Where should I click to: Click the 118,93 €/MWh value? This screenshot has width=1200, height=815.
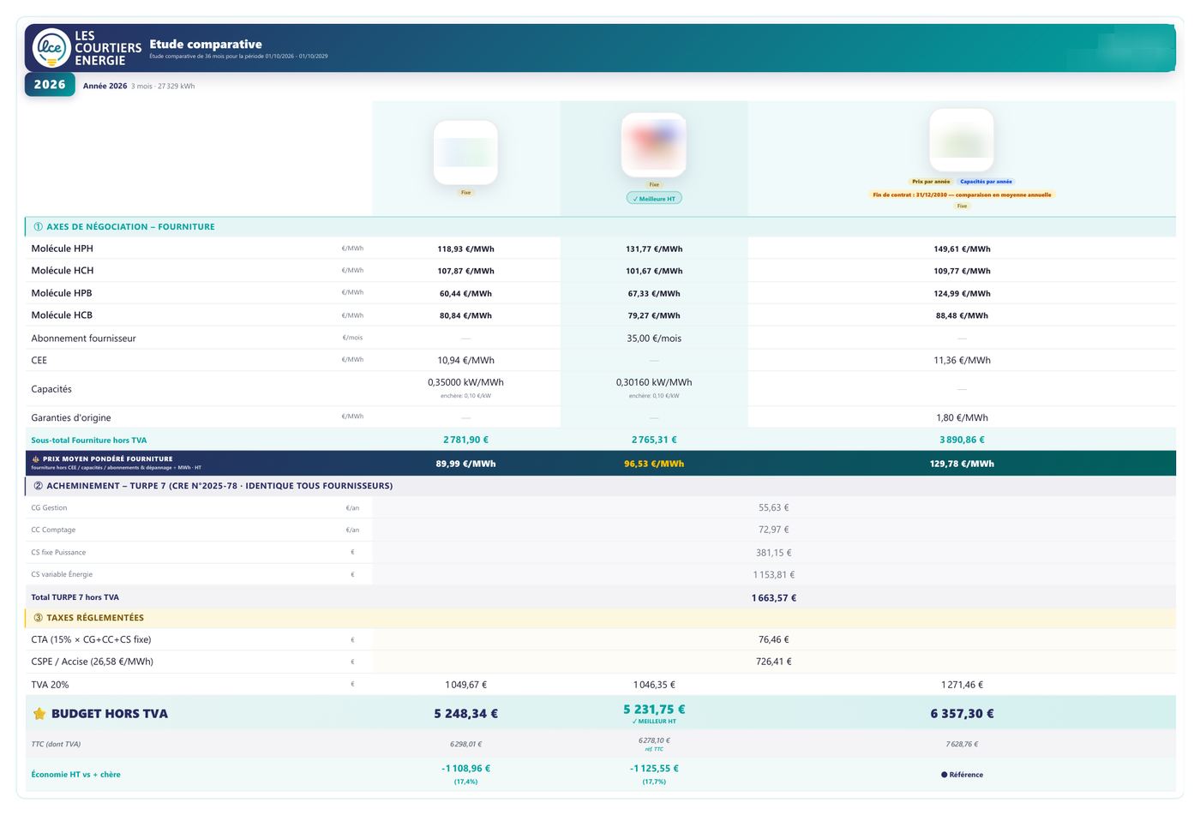pyautogui.click(x=465, y=249)
